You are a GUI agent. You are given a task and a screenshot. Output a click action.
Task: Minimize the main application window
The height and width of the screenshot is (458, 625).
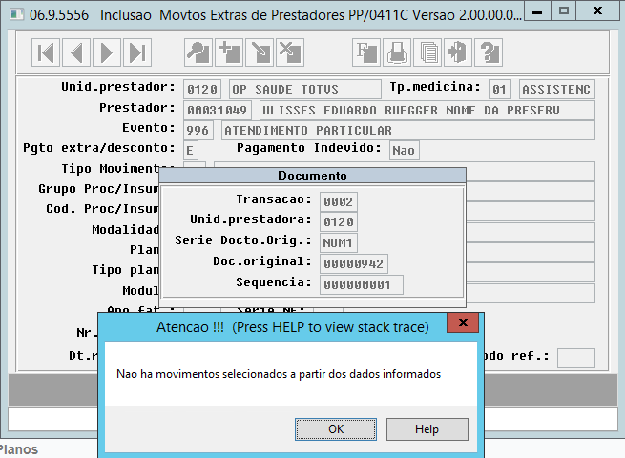(x=537, y=11)
